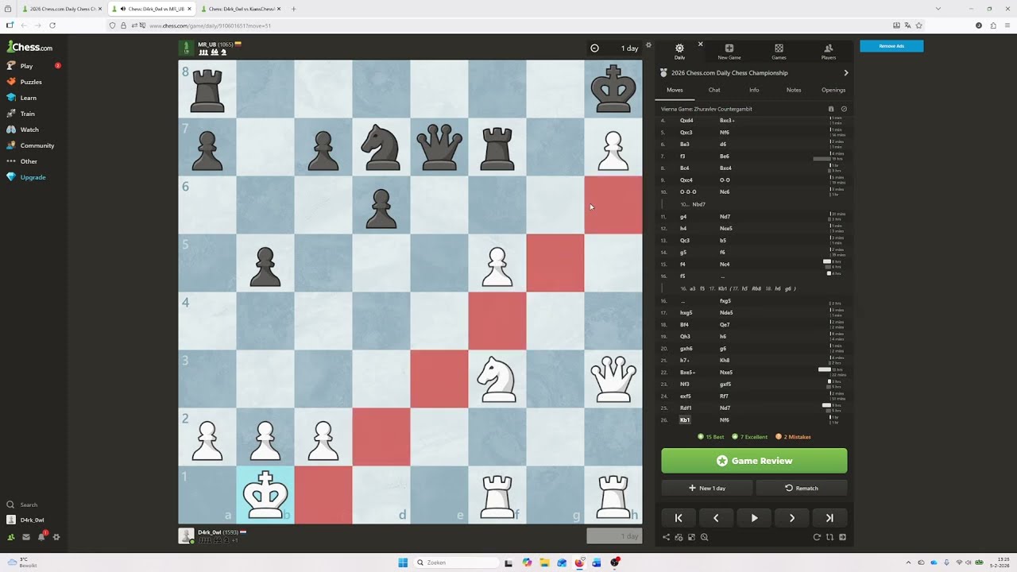
Task: Switch to the Notes tab
Action: pyautogui.click(x=794, y=90)
